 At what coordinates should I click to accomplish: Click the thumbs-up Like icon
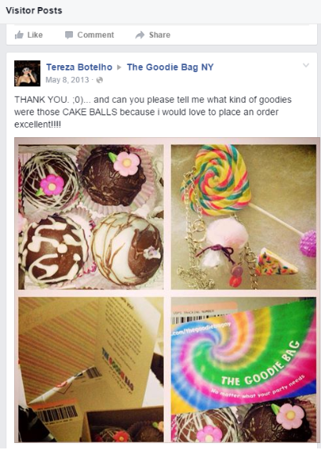19,35
